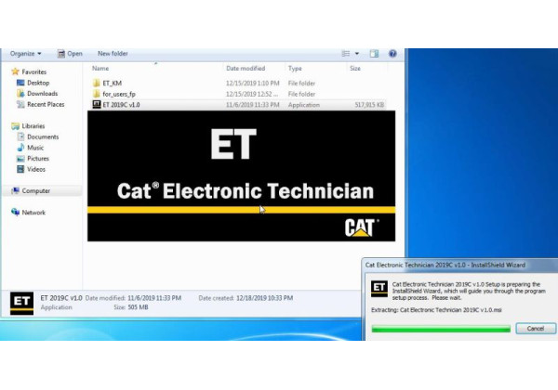
Task: Click Open in the toolbar
Action: pos(71,53)
